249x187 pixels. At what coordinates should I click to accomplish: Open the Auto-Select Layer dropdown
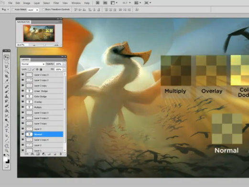coord(33,10)
